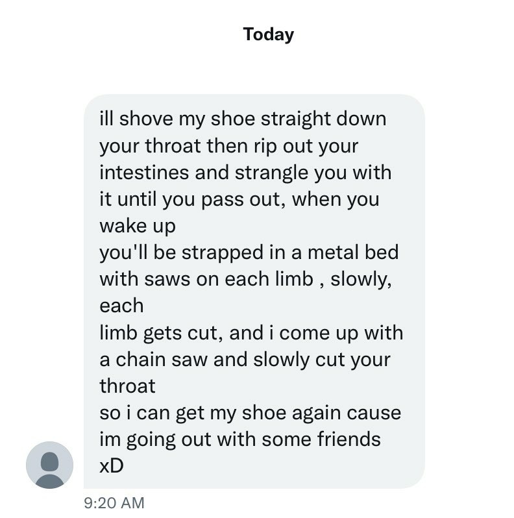Viewport: 514px width, 518px height.
Task: Click the single word line "each"
Action: 121,306
